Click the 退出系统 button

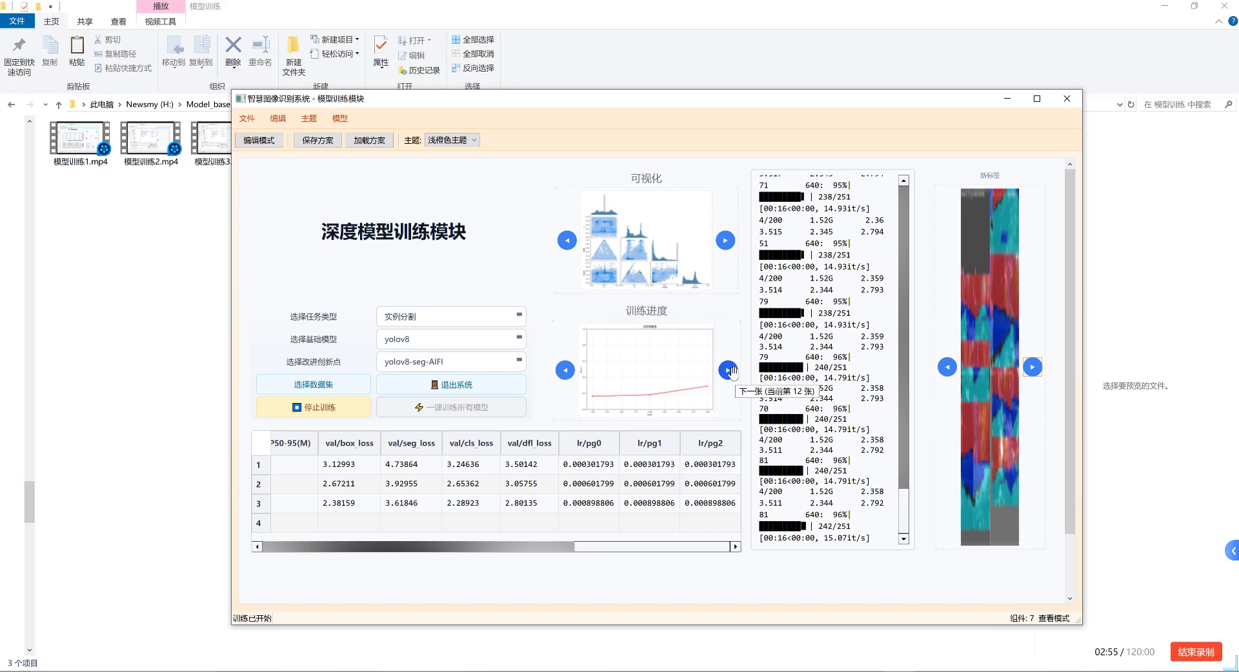click(x=451, y=384)
